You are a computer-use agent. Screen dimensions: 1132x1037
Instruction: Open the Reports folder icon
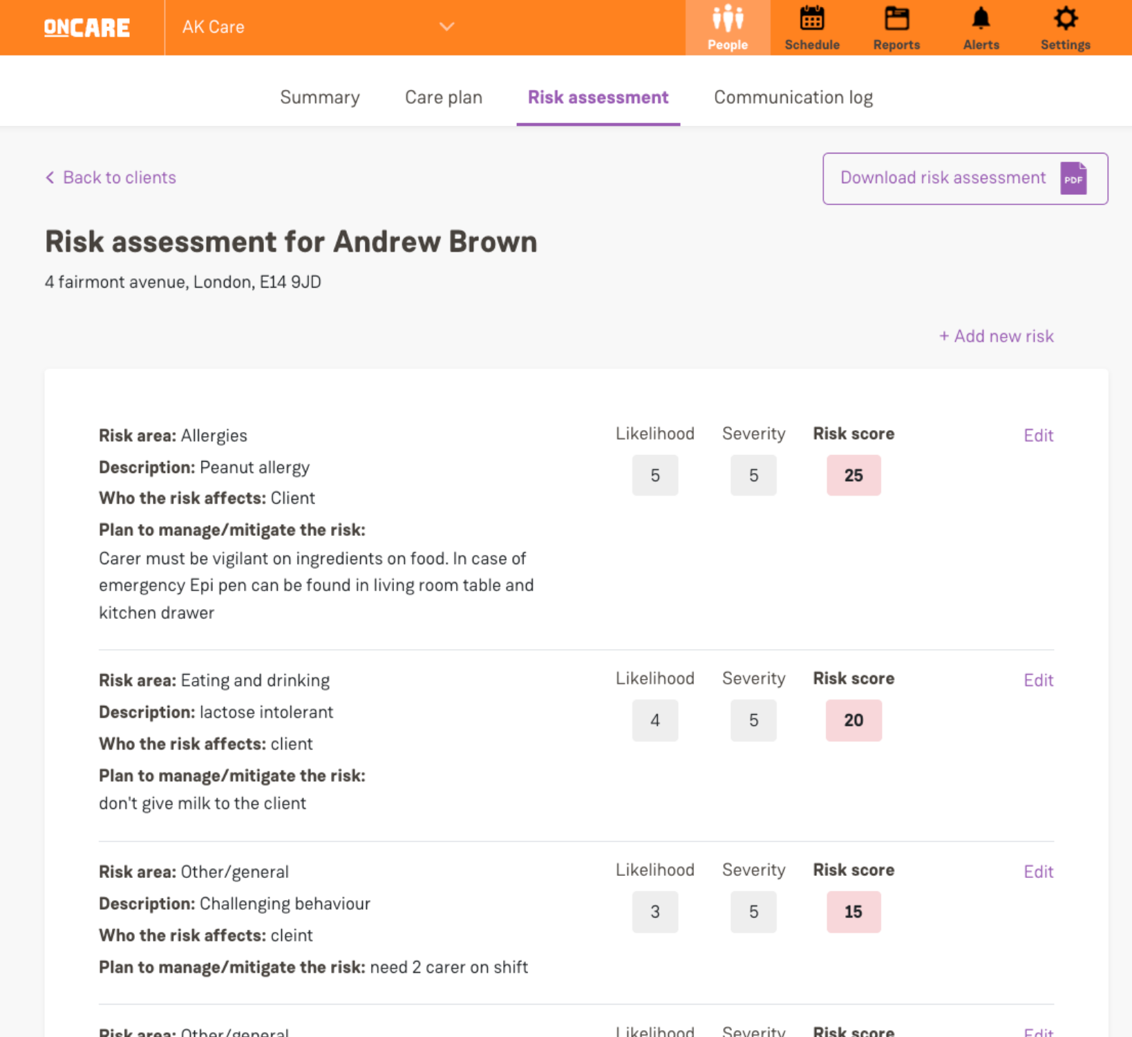pyautogui.click(x=896, y=19)
